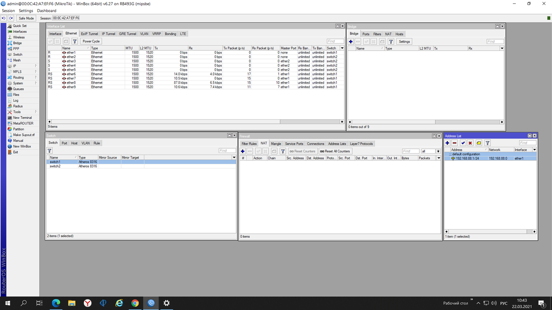This screenshot has width=552, height=310.
Task: Open Log from the sidebar
Action: click(16, 100)
